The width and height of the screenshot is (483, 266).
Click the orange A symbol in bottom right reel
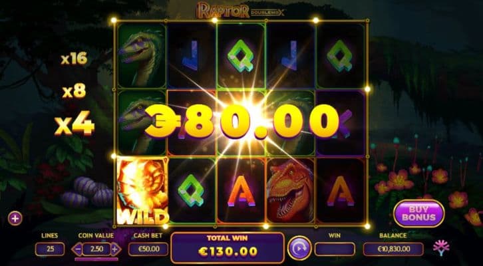(341, 190)
